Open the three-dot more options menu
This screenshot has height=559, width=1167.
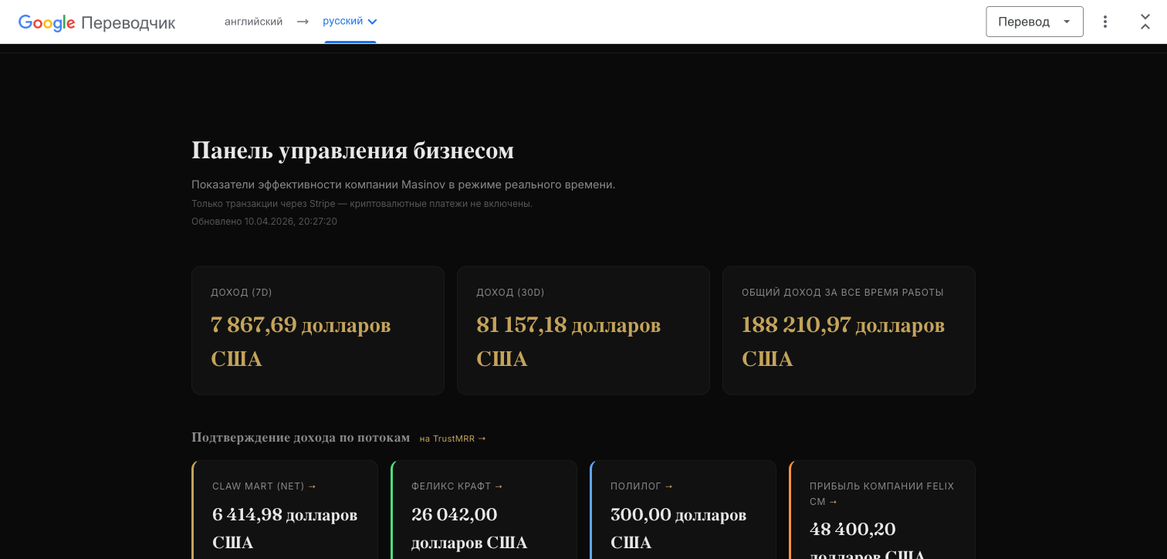click(x=1105, y=22)
